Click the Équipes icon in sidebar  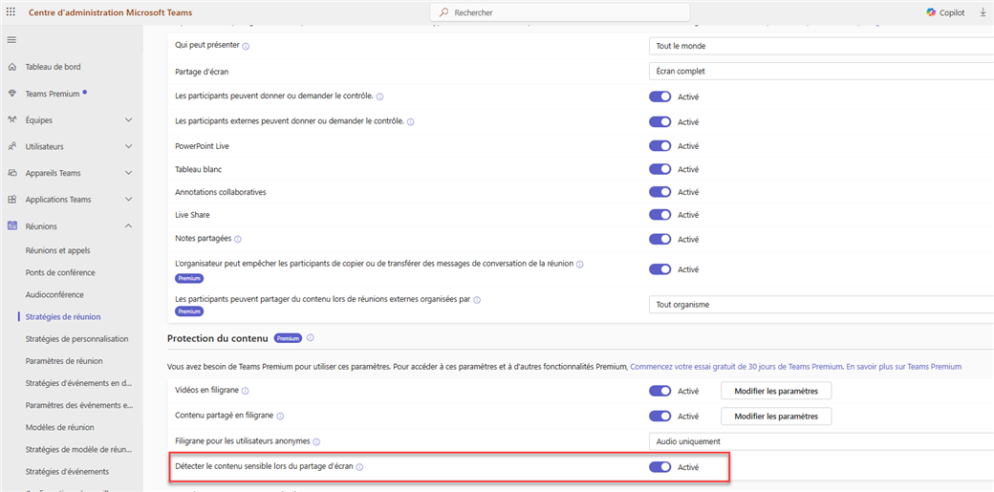(x=12, y=119)
